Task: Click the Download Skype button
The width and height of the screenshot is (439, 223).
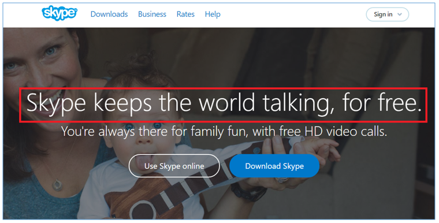Action: (274, 166)
